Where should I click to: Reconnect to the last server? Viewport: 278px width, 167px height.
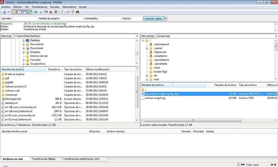tap(56, 12)
